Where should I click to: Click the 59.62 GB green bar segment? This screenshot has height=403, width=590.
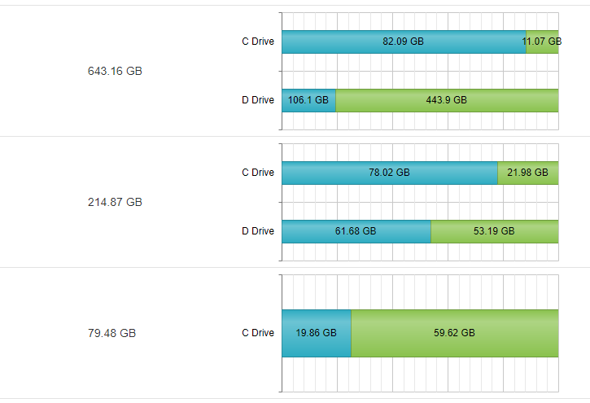[454, 333]
